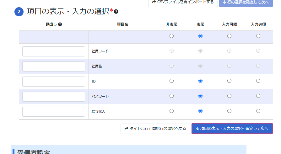Click 行の選択を確定して次へ button
Image resolution: width=281 pixels, height=154 pixels.
click(x=246, y=2)
